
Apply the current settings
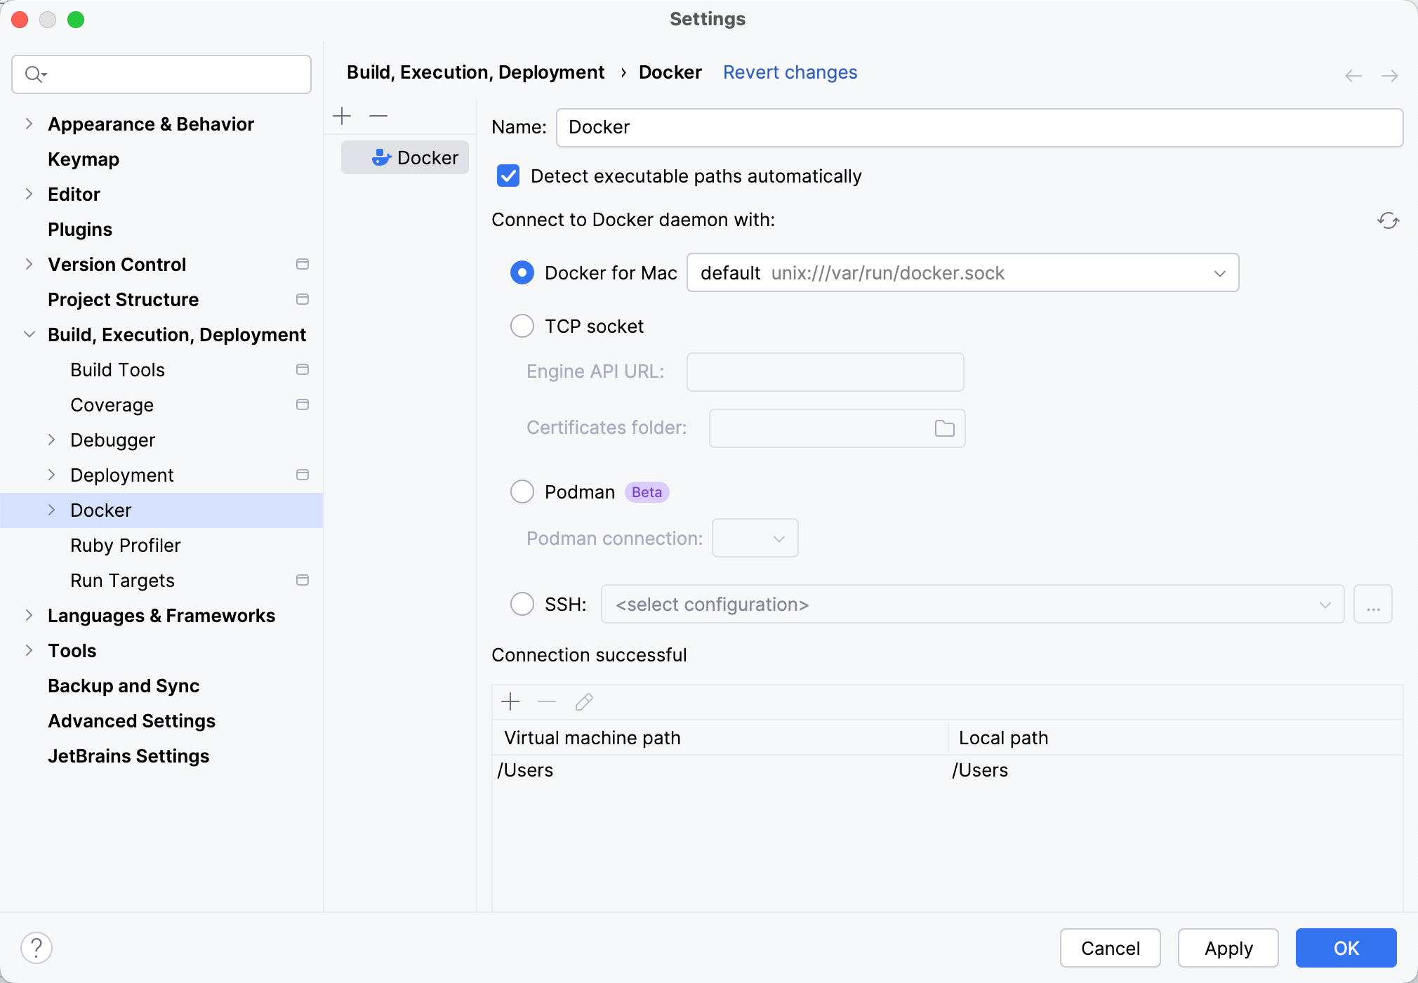click(x=1228, y=948)
